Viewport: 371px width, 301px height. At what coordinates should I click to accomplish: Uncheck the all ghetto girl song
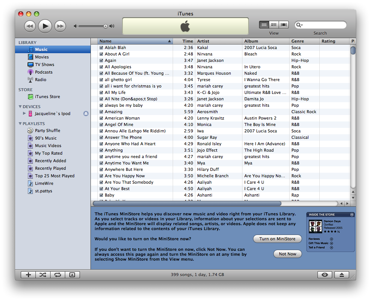tap(101, 80)
